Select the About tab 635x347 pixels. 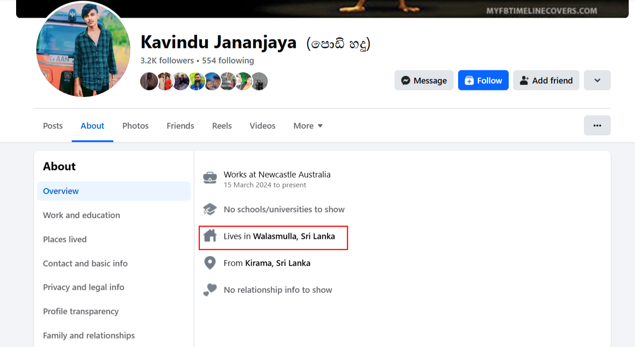point(92,126)
